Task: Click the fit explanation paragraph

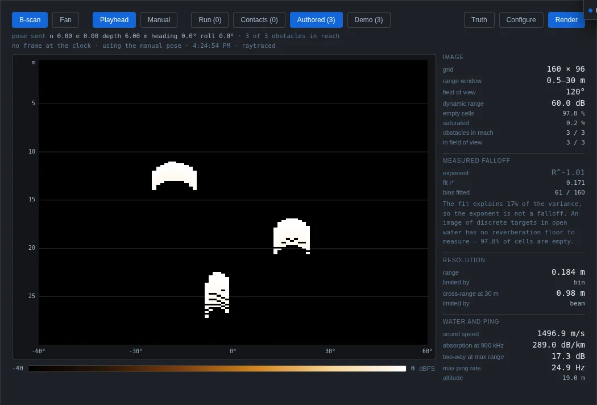Action: 512,222
